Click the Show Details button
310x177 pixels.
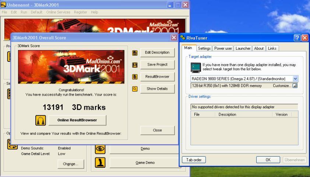click(157, 89)
